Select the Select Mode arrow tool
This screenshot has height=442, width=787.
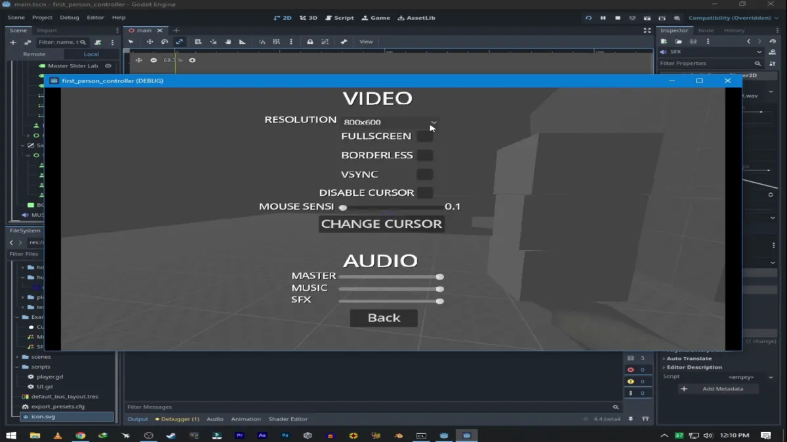(131, 42)
